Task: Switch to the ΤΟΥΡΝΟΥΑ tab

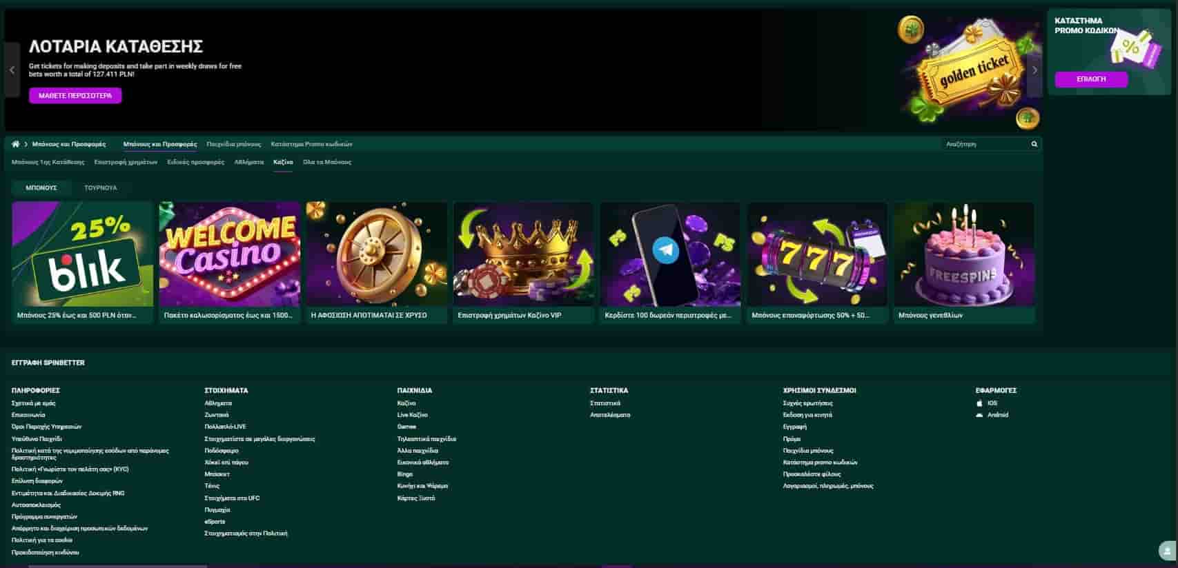Action: click(x=101, y=187)
